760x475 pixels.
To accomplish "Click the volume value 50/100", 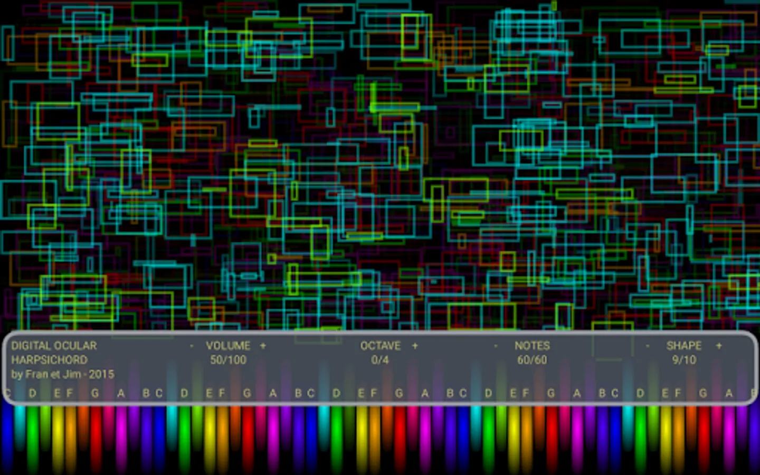I will [x=228, y=360].
